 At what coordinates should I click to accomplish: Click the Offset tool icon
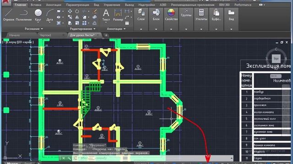pos(95,23)
